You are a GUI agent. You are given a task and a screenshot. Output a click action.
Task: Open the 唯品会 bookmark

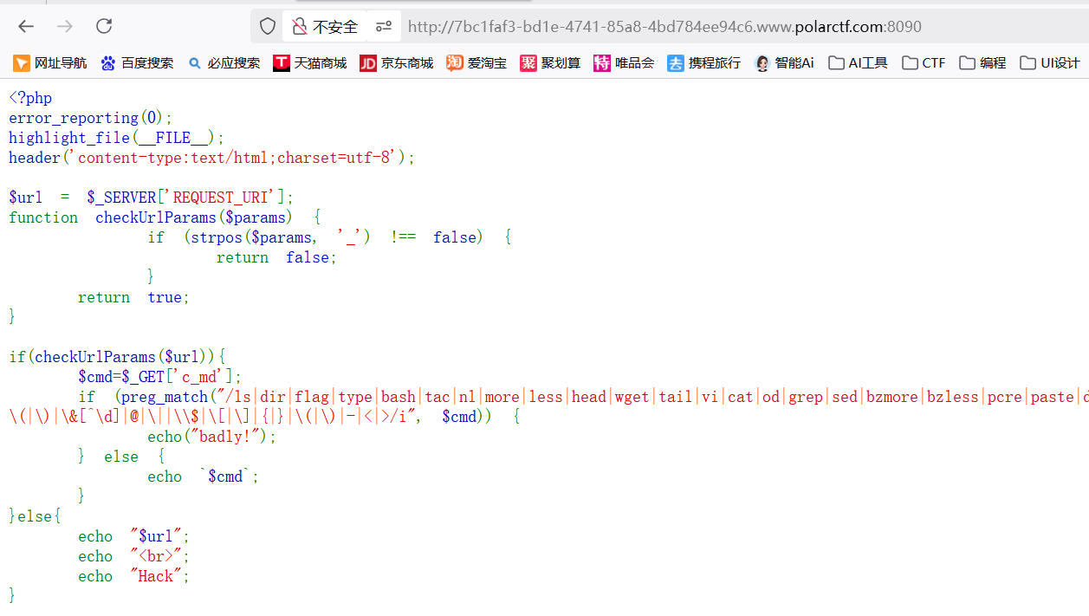(624, 62)
